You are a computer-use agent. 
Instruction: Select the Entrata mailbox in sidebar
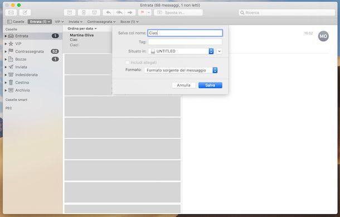click(32, 36)
